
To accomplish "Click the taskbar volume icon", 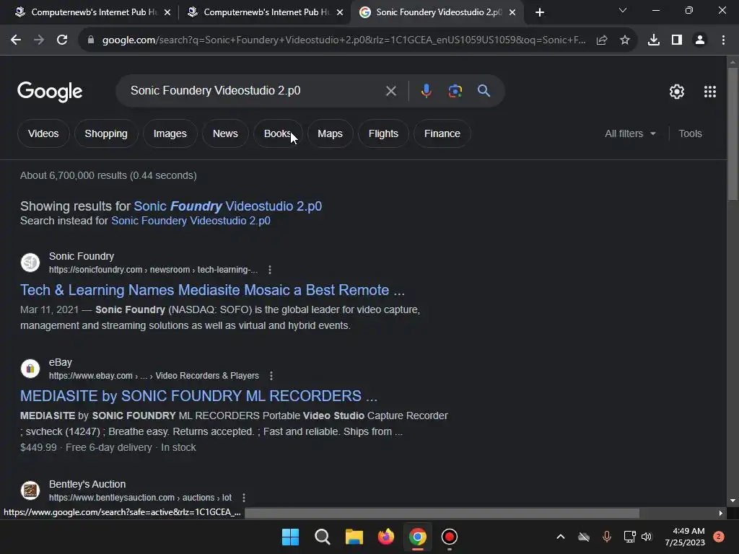I will [x=647, y=537].
